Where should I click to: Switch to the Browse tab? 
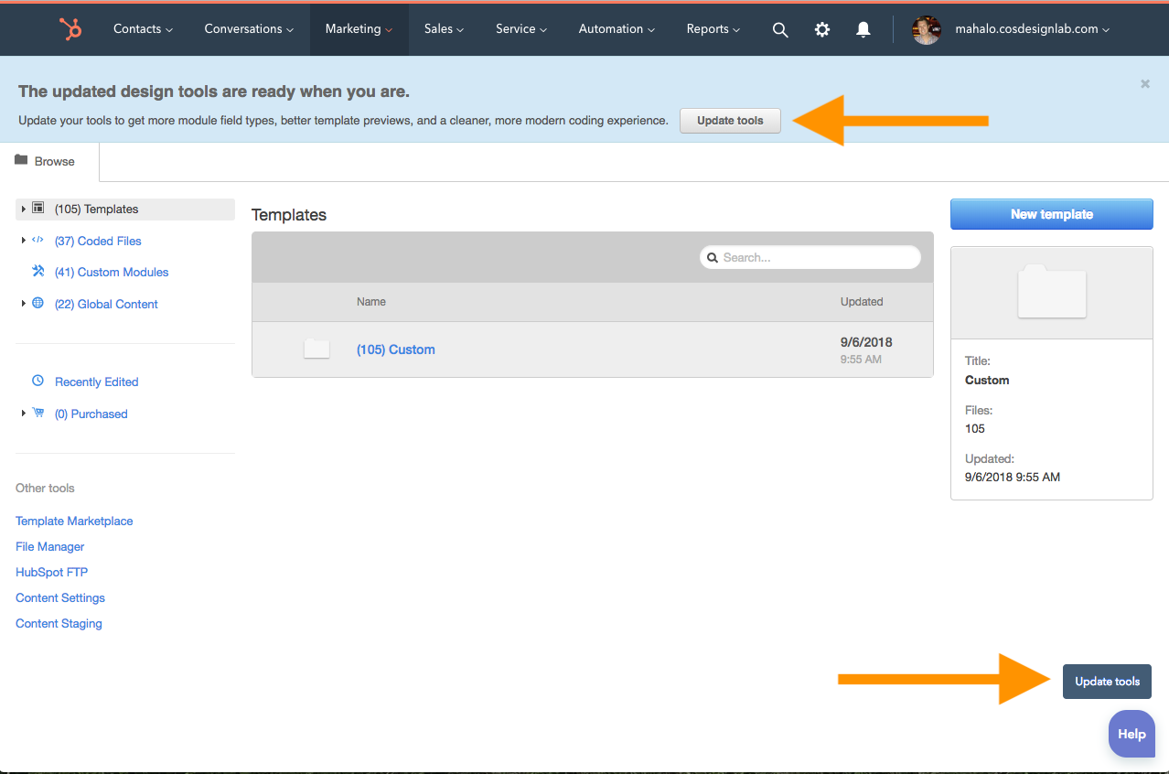point(49,162)
